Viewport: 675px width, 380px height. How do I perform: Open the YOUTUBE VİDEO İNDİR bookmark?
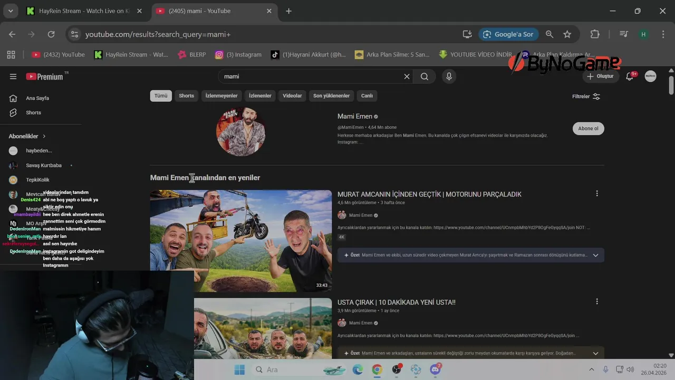click(x=475, y=54)
